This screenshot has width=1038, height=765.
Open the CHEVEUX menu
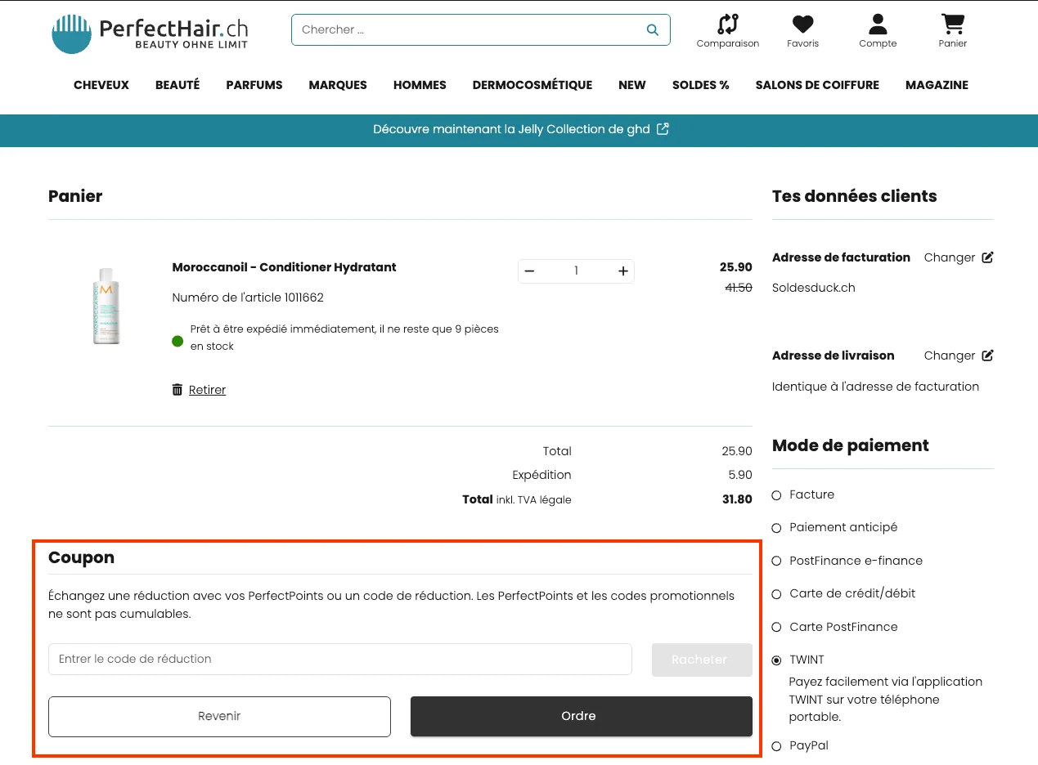tap(101, 85)
